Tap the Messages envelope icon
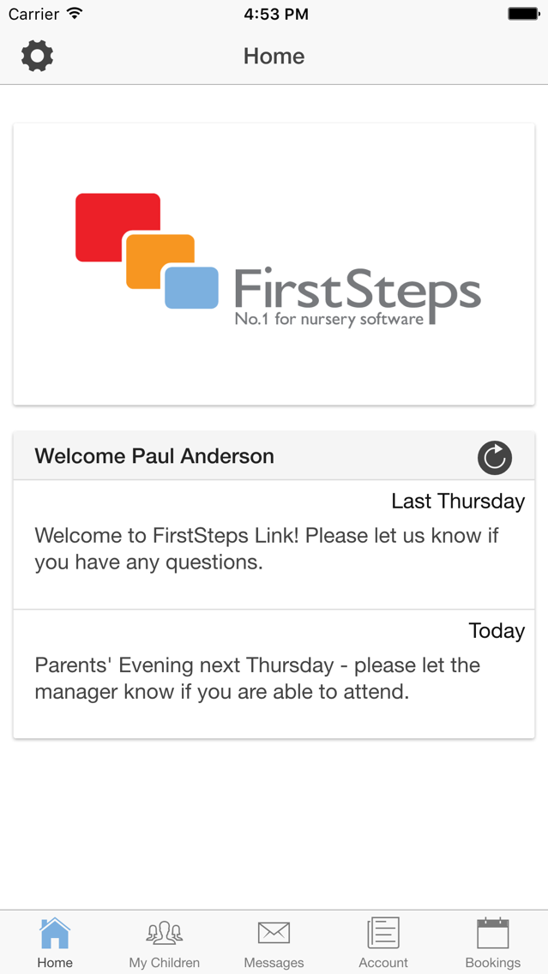Viewport: 548px width, 974px height. coord(274,933)
